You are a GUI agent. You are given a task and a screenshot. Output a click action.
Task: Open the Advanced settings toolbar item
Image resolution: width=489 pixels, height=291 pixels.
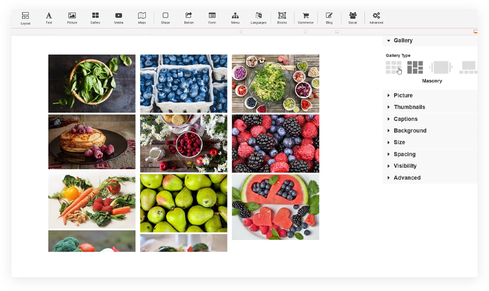tap(376, 18)
